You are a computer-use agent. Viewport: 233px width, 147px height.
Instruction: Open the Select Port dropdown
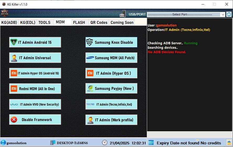(186, 14)
